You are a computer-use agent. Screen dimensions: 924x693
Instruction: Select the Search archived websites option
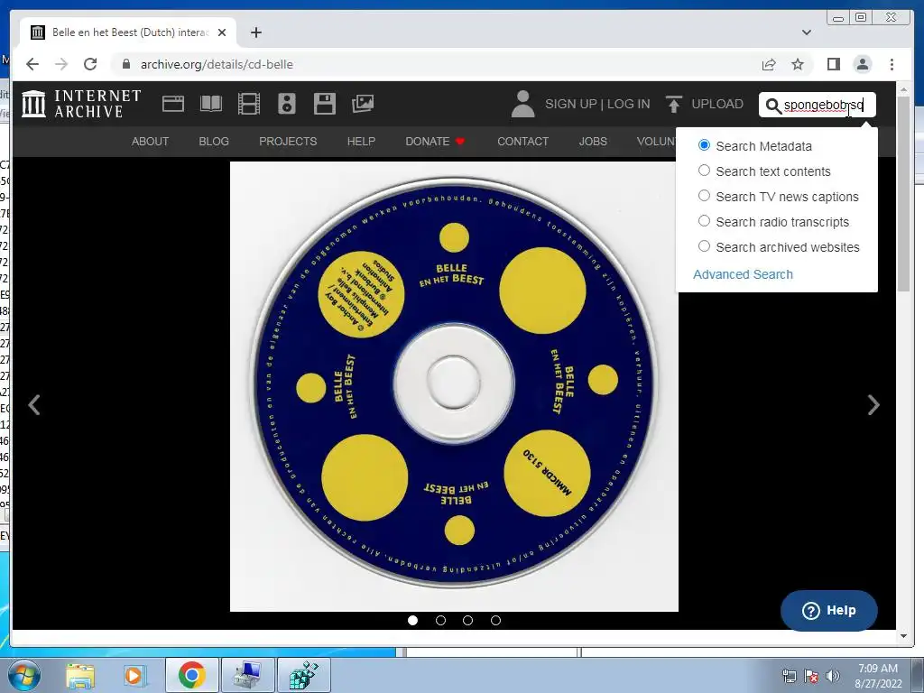pos(704,246)
